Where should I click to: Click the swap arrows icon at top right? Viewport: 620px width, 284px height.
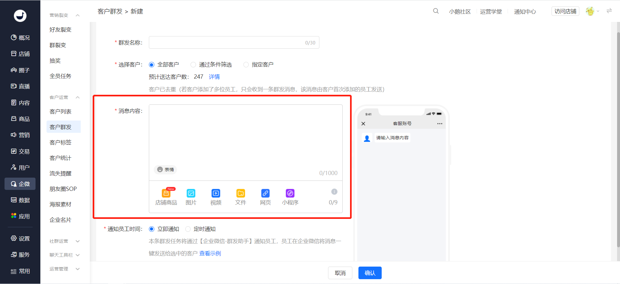click(609, 11)
